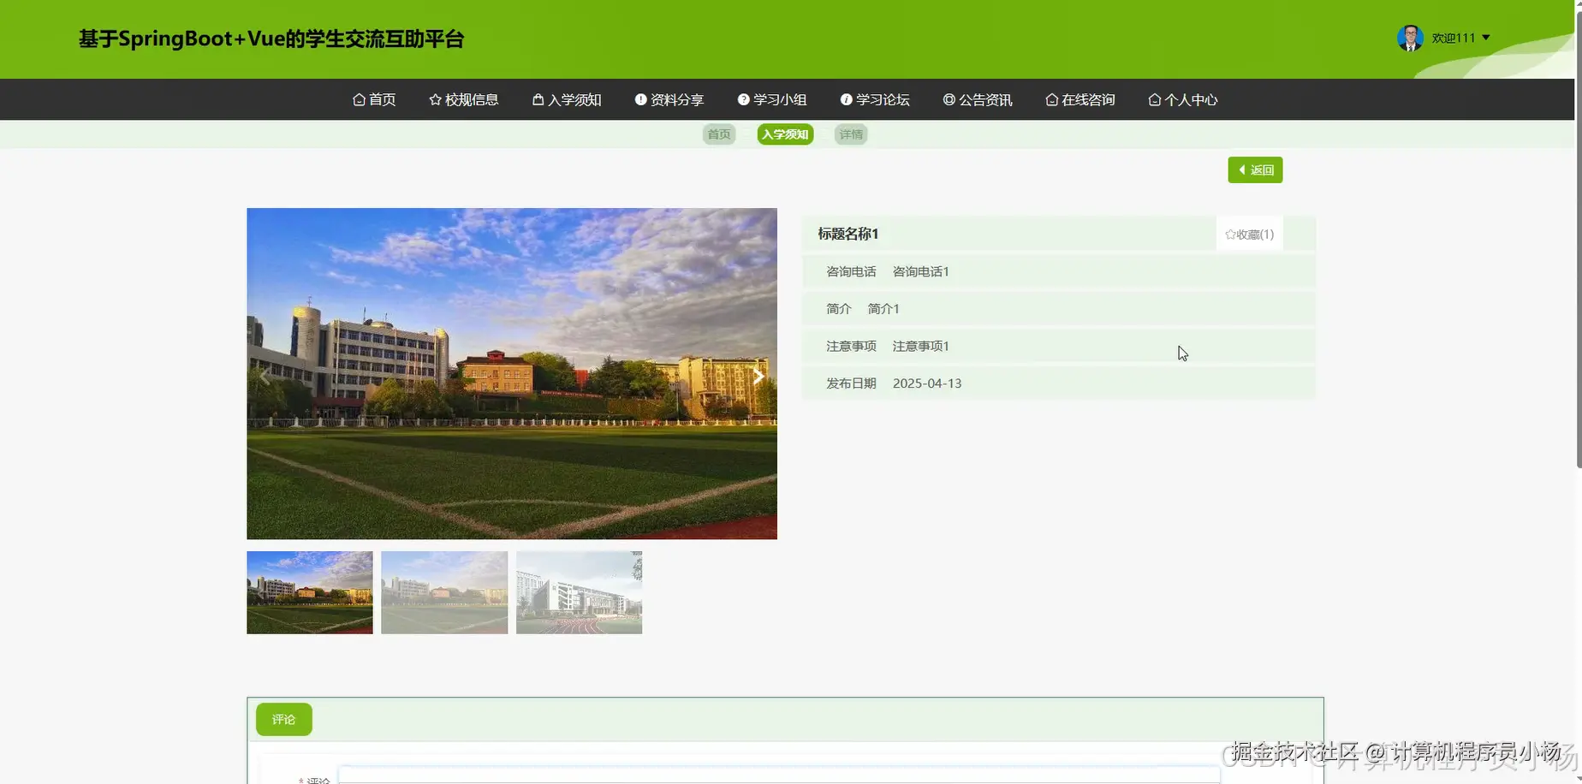The width and height of the screenshot is (1582, 784).
Task: Select the 评论 comments tab
Action: coord(284,719)
